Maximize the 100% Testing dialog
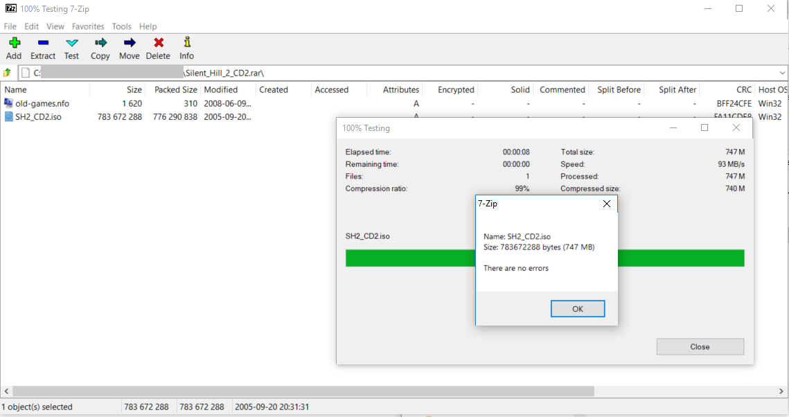The width and height of the screenshot is (789, 417). point(704,127)
